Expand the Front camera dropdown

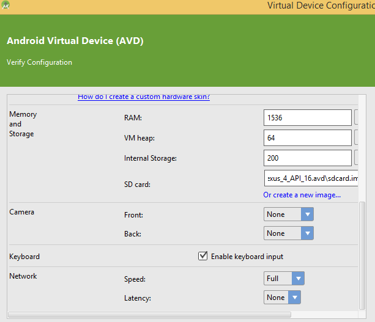[x=289, y=214]
